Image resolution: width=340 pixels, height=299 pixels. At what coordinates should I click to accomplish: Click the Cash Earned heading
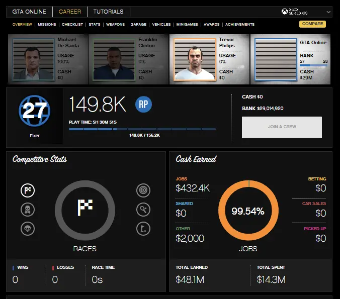coord(196,159)
